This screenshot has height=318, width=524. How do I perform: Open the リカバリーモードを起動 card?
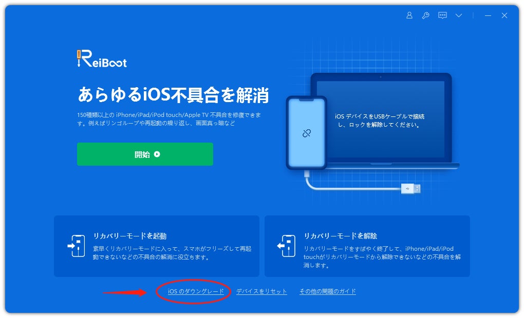157,246
